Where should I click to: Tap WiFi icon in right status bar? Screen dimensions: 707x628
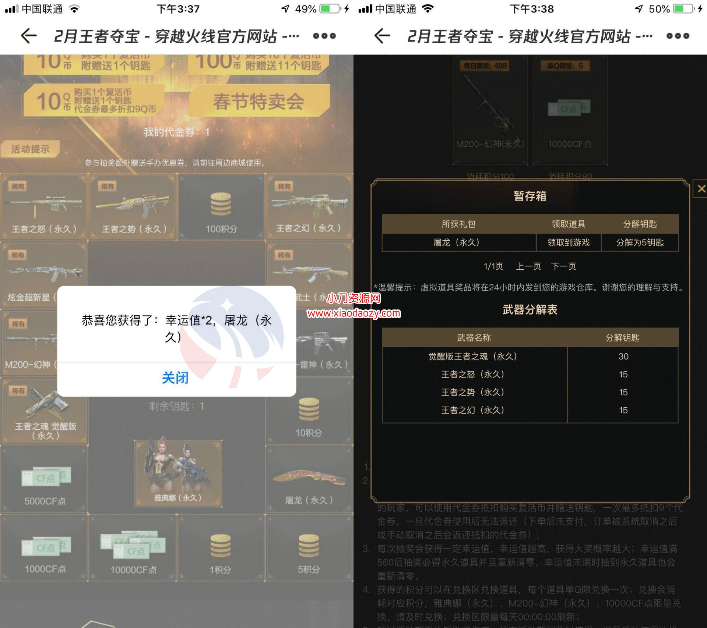click(428, 9)
